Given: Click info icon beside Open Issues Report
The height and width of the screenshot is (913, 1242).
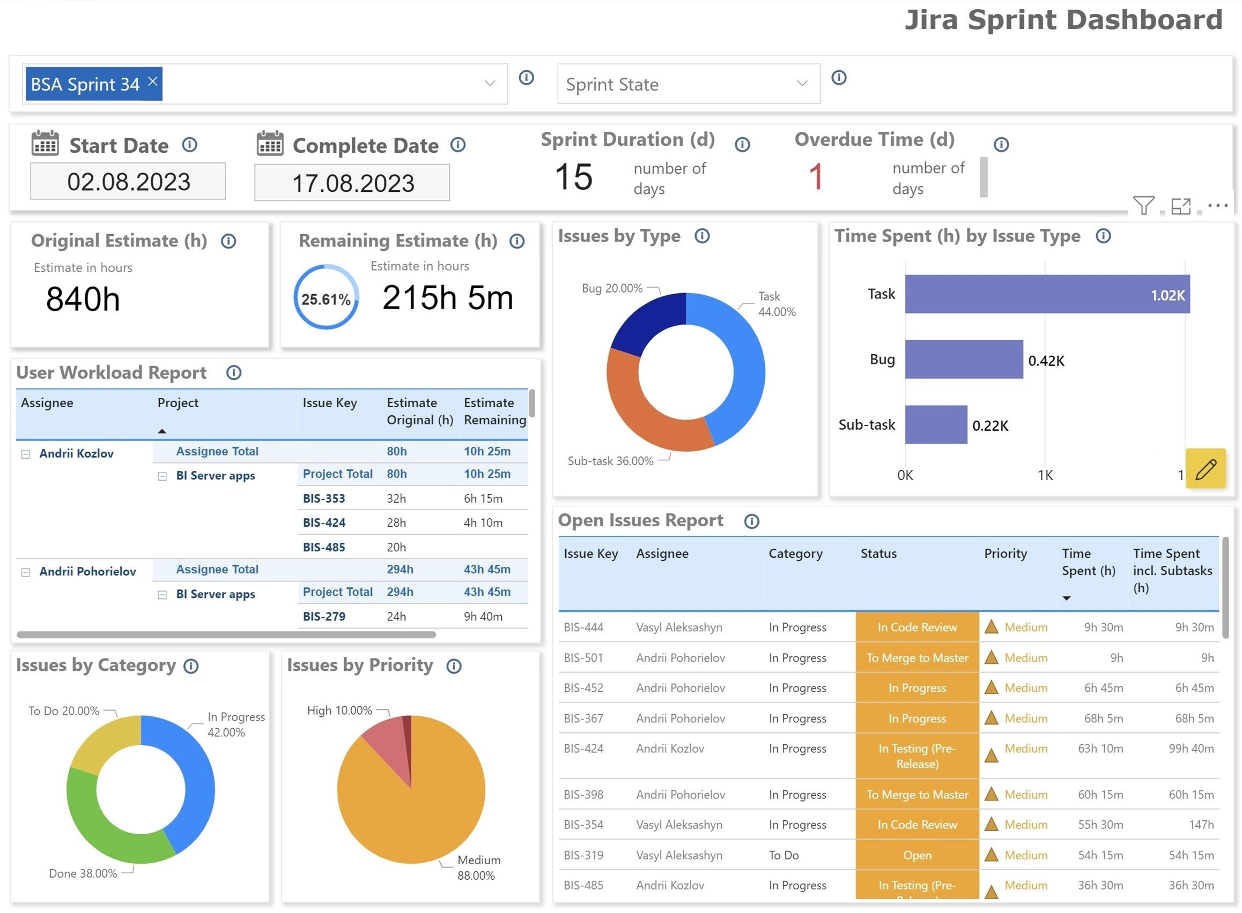Looking at the screenshot, I should tap(751, 521).
